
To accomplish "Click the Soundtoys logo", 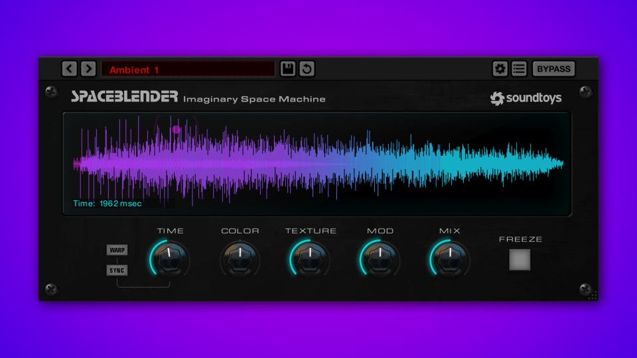I will [526, 98].
